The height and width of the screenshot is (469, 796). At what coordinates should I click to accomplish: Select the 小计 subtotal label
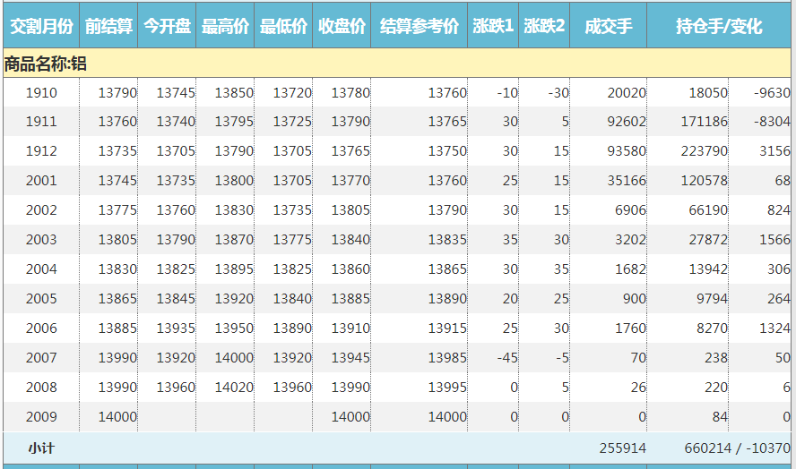tap(40, 448)
